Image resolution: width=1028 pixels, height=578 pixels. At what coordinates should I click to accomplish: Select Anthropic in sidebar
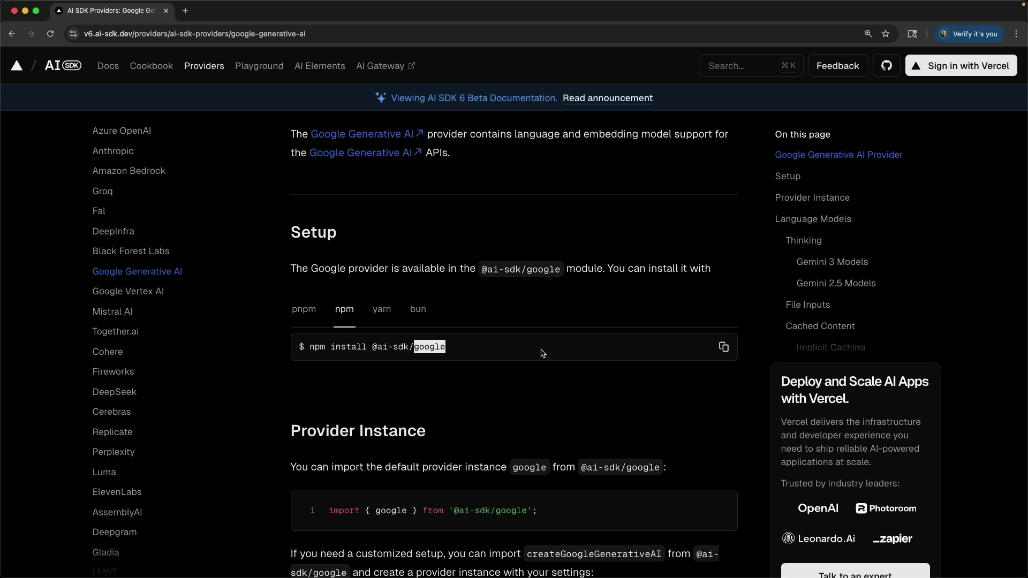113,151
